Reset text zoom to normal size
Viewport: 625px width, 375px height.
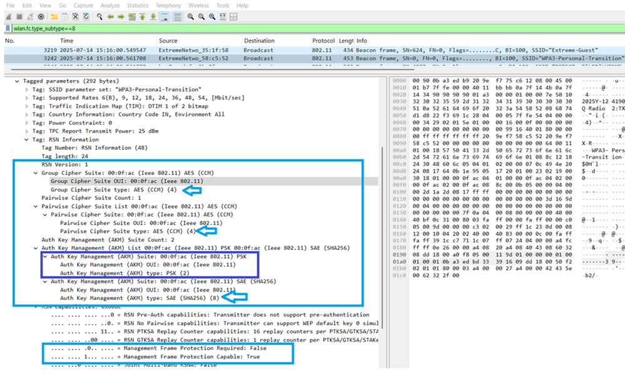coord(212,17)
